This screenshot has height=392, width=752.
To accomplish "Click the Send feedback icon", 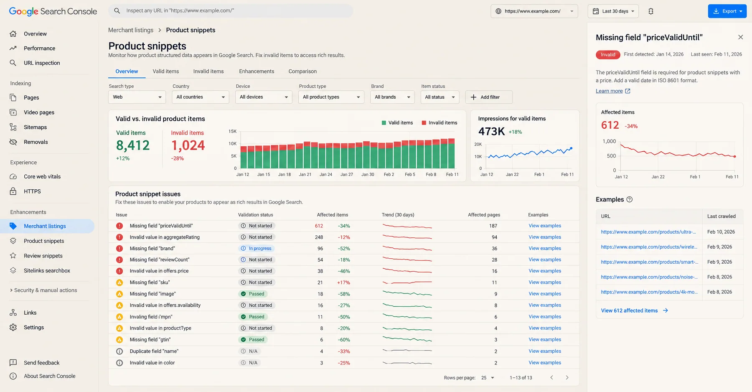I will [13, 363].
